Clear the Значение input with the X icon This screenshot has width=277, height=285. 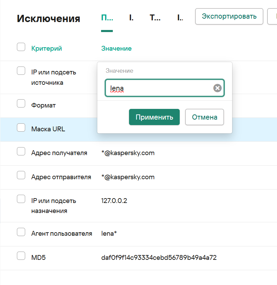[x=217, y=88]
